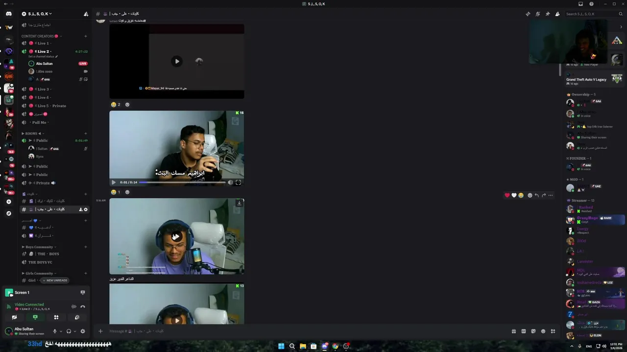Join the Pull Me voice channel
Image resolution: width=627 pixels, height=352 pixels.
(x=54, y=122)
